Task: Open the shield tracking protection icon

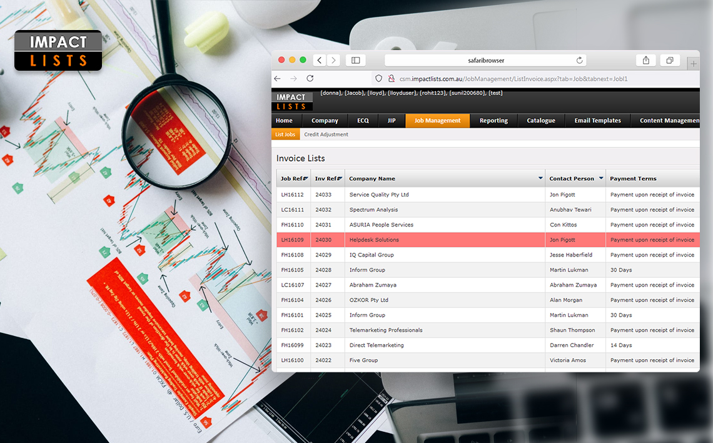Action: click(x=378, y=78)
